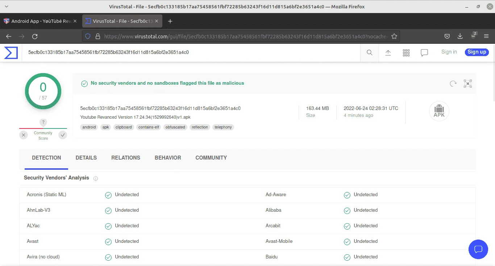Viewport: 495px width, 266px height.
Task: Click the apk tag
Action: (x=106, y=127)
